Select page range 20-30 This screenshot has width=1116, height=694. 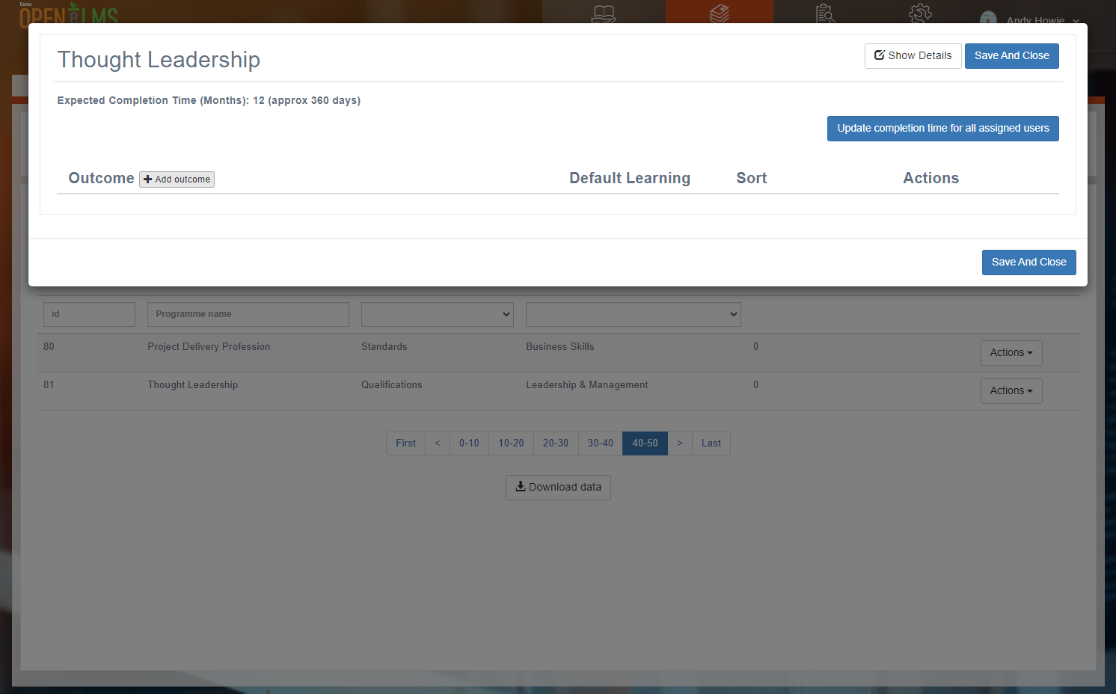556,443
